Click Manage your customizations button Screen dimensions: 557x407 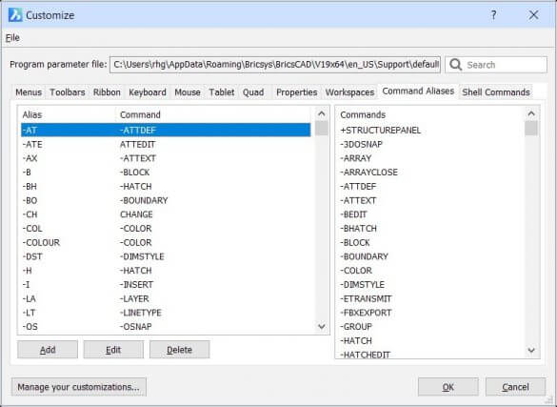tap(78, 387)
